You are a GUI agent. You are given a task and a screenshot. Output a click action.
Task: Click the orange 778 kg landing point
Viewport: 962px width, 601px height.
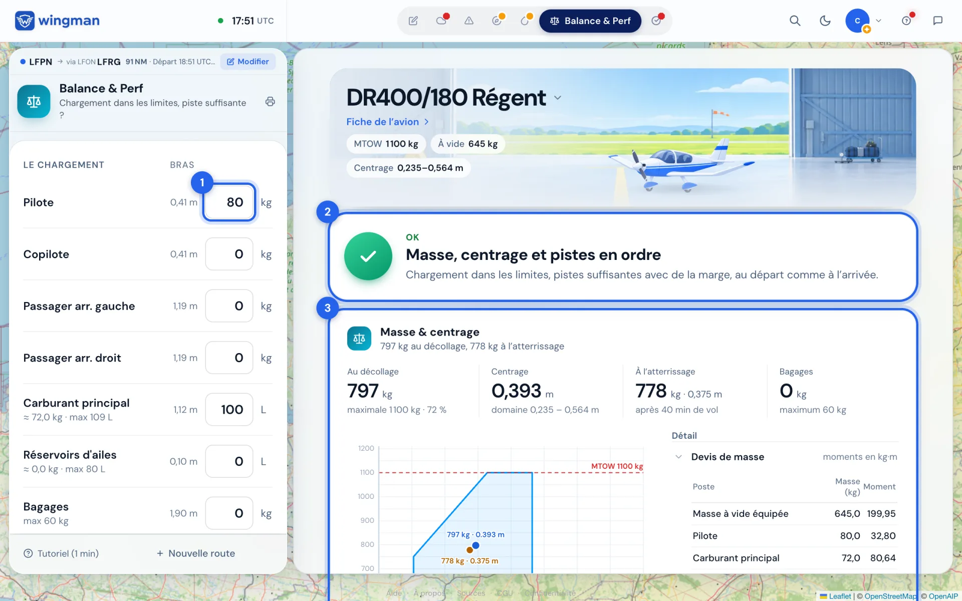(x=469, y=550)
